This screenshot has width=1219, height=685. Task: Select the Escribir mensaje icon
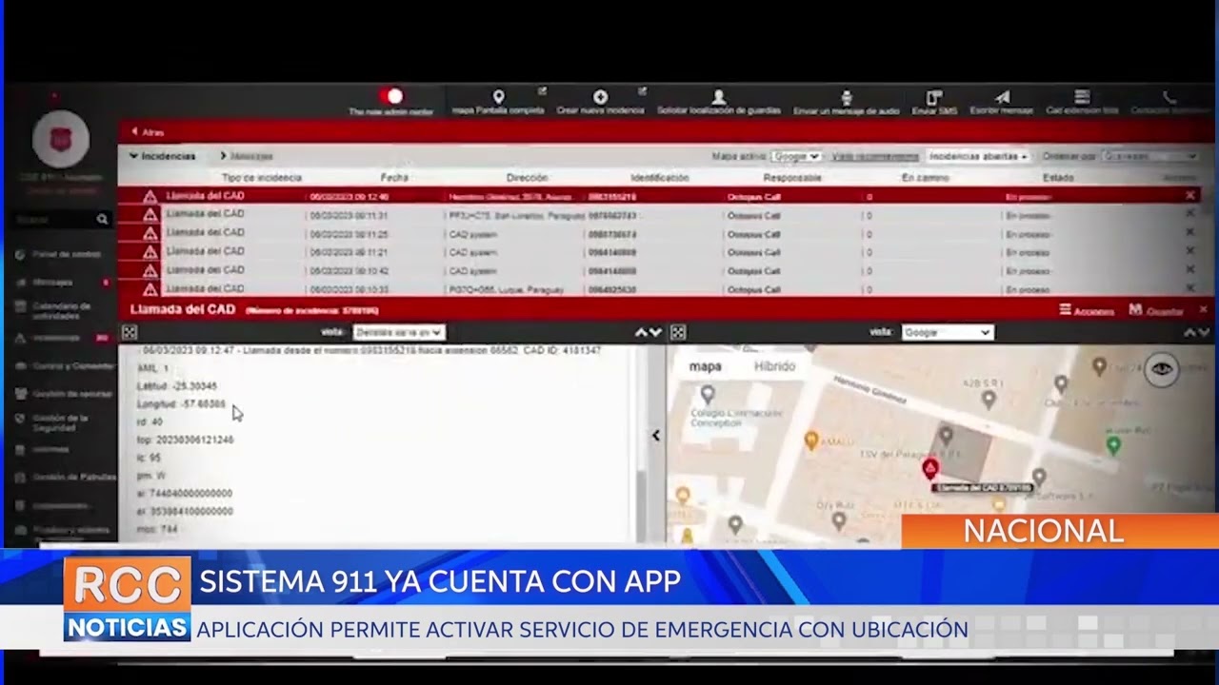(1002, 98)
